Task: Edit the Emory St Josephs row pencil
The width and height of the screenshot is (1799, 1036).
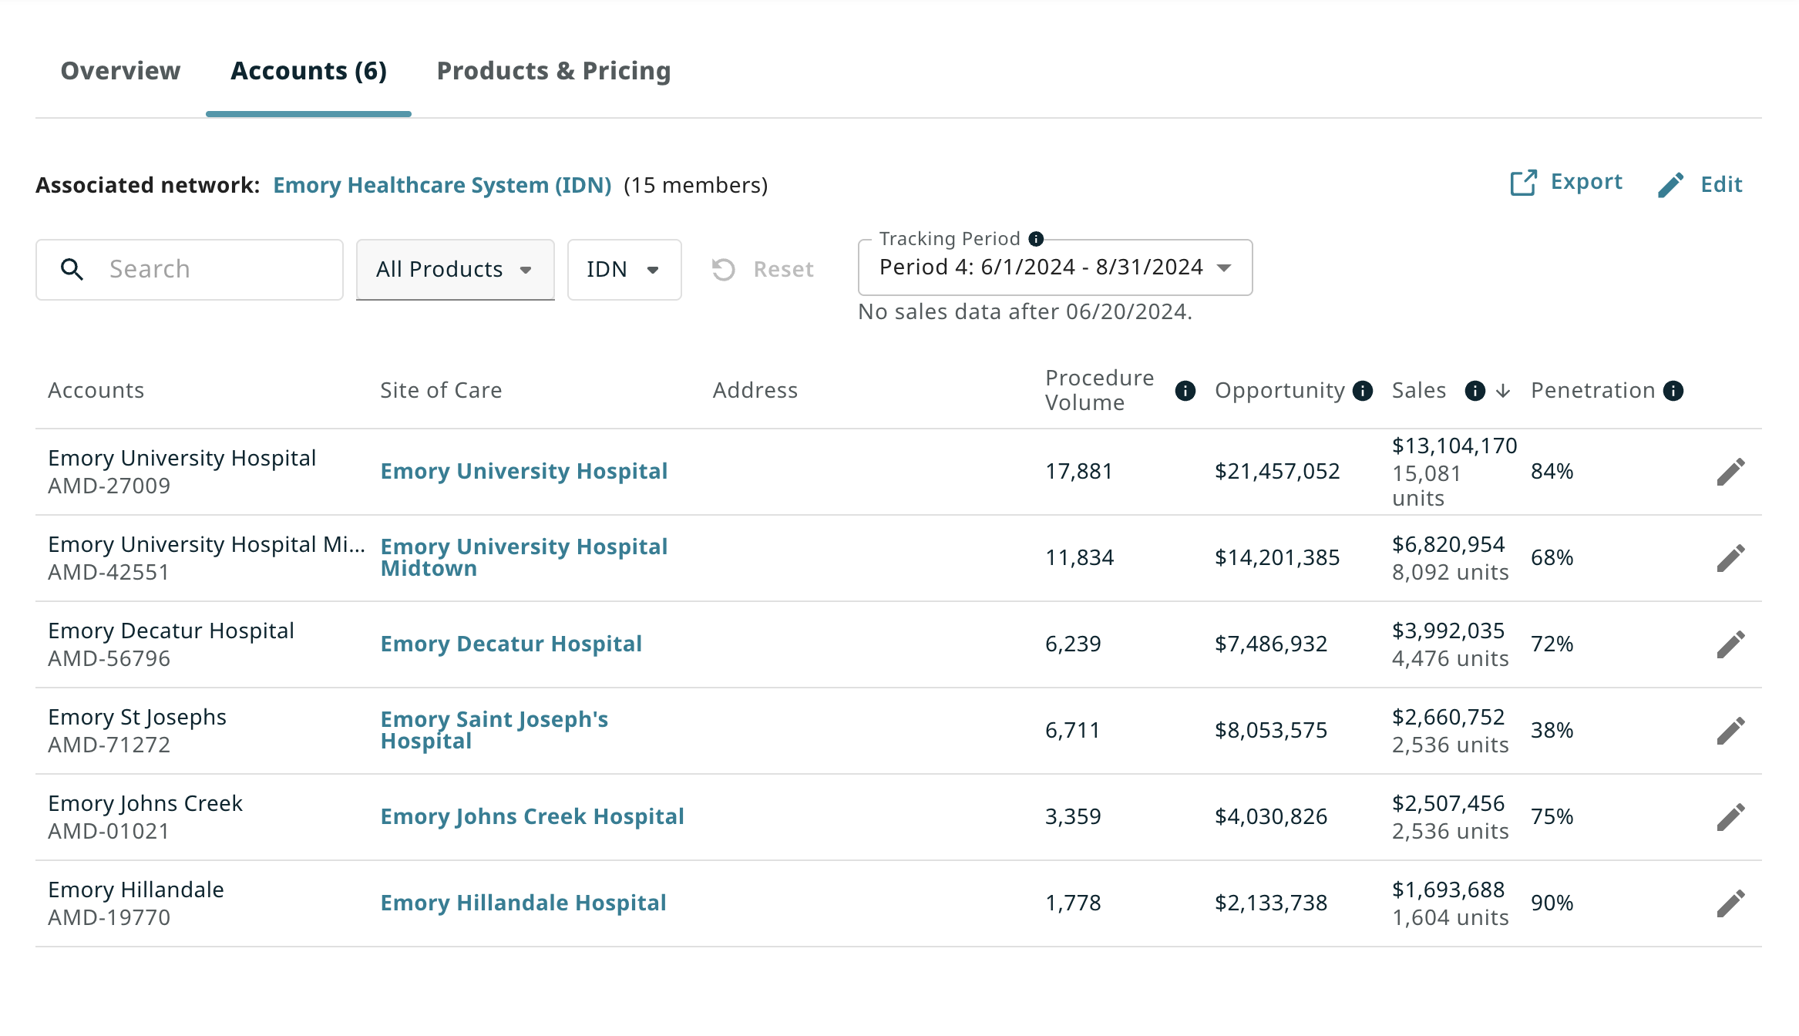Action: point(1730,731)
